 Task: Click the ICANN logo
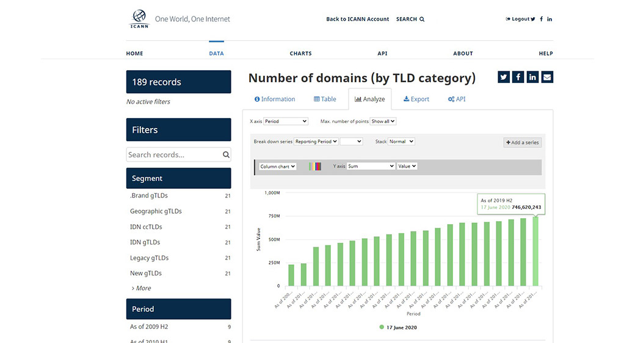click(x=139, y=19)
